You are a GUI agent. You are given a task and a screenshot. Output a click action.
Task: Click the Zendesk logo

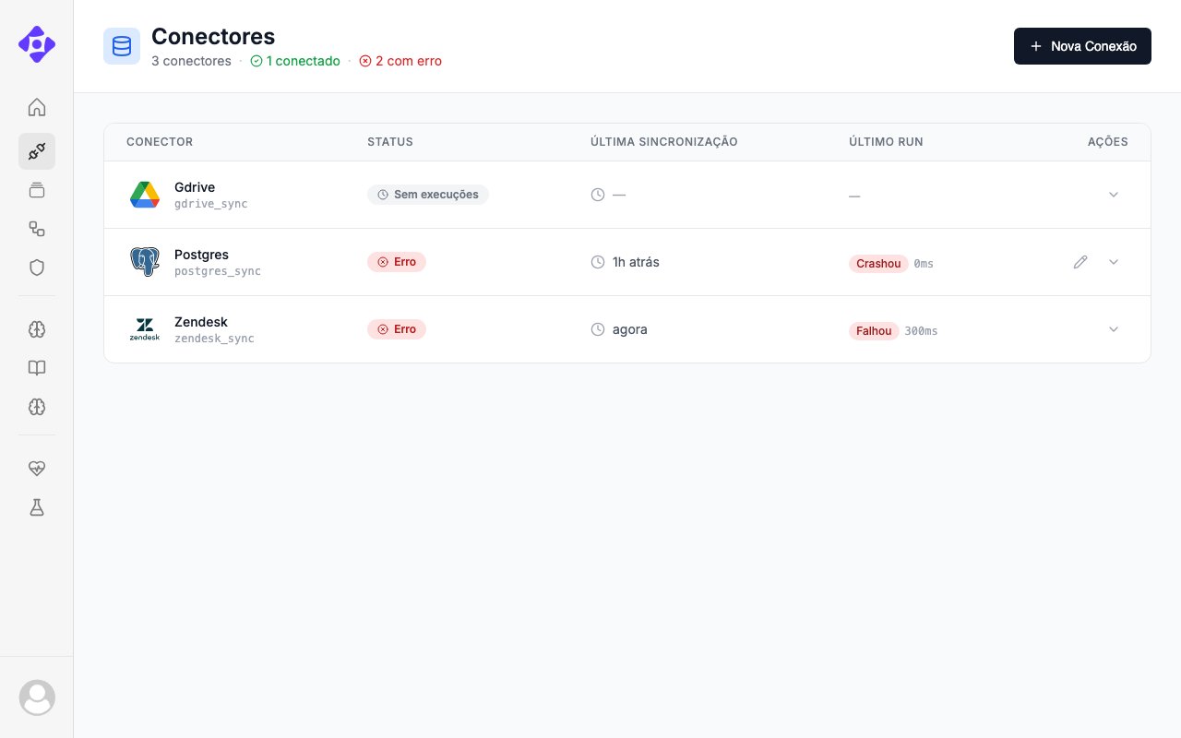coord(145,329)
